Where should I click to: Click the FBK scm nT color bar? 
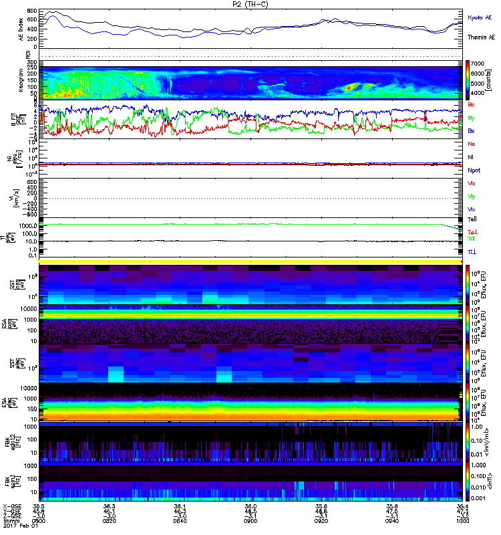coord(468,481)
